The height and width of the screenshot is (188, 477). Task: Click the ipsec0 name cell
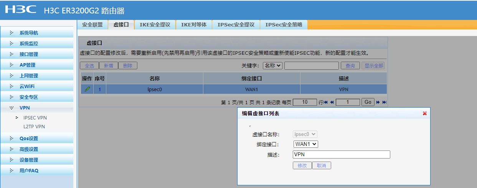(x=155, y=89)
